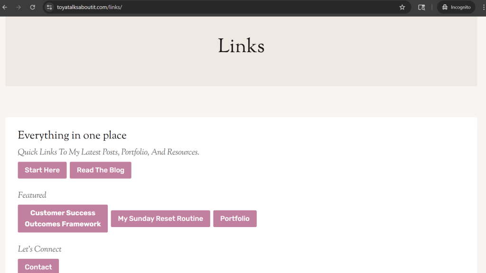Click the Incognito profile chip
Viewport: 486px width, 273px height.
tap(456, 7)
